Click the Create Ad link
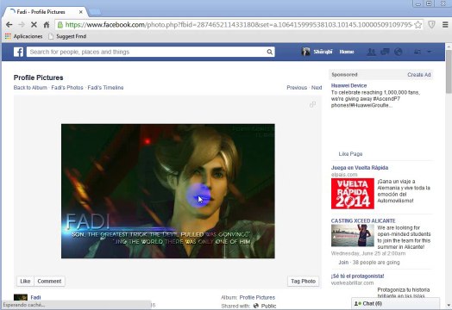Screen dimensions: 452x310 [419, 75]
